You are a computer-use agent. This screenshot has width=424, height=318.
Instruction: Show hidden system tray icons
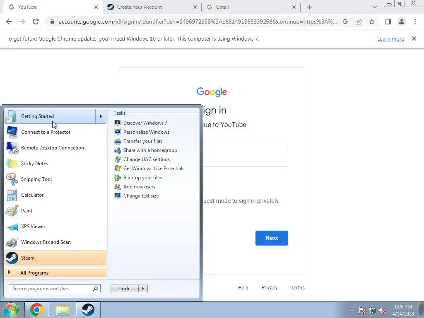click(352, 310)
